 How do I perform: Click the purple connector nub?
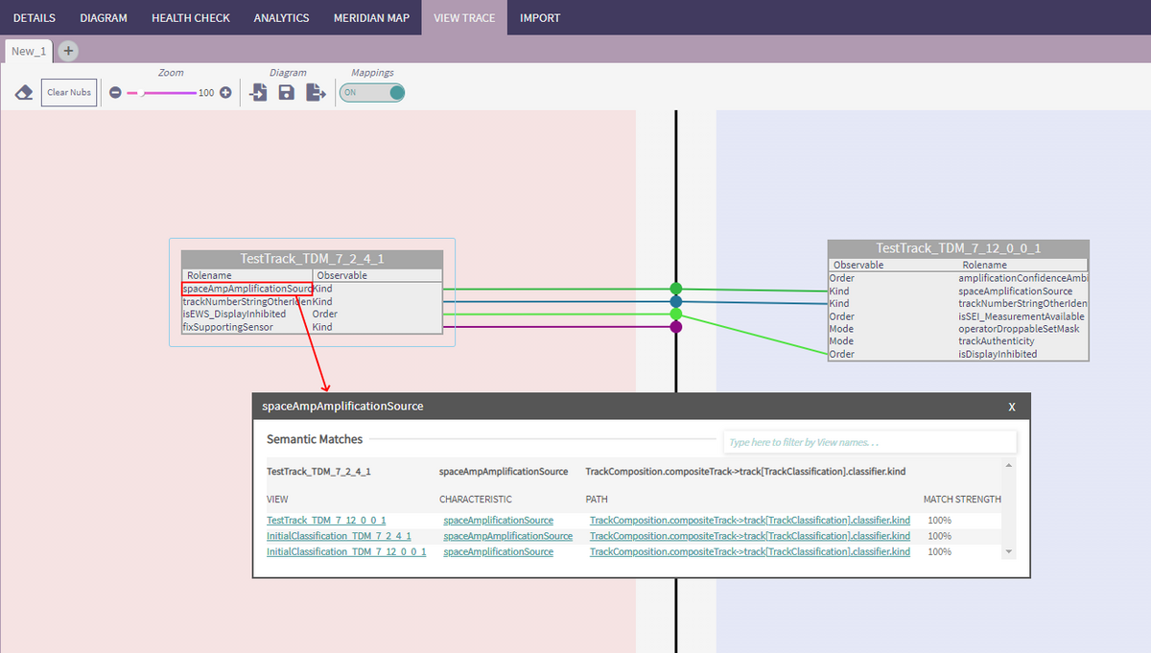coord(676,327)
